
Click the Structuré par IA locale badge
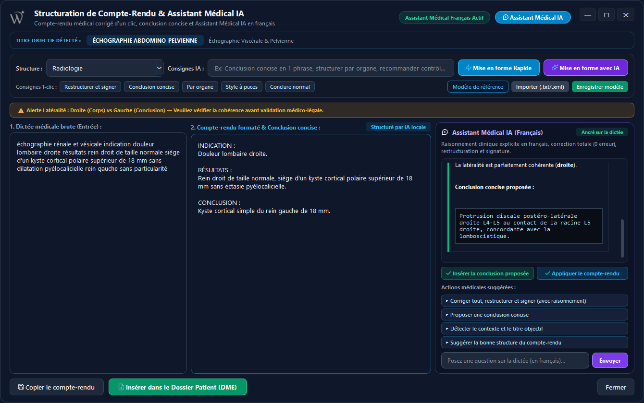(398, 127)
